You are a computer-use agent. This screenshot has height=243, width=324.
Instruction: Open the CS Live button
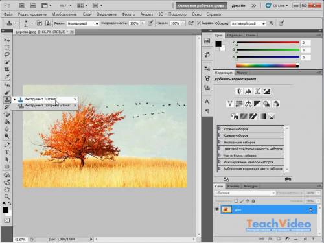click(277, 6)
